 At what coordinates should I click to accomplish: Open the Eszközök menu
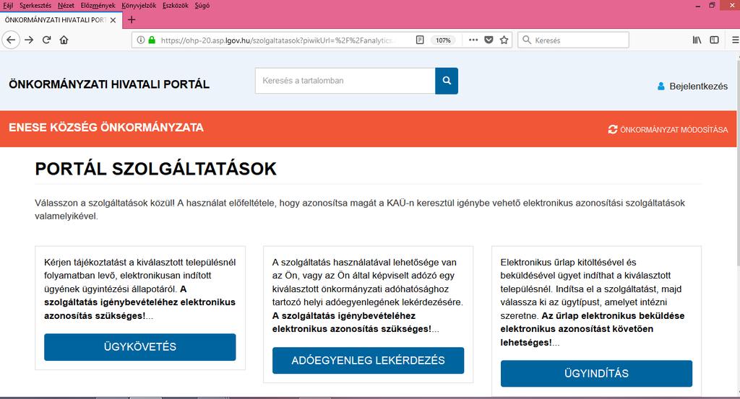pyautogui.click(x=175, y=6)
